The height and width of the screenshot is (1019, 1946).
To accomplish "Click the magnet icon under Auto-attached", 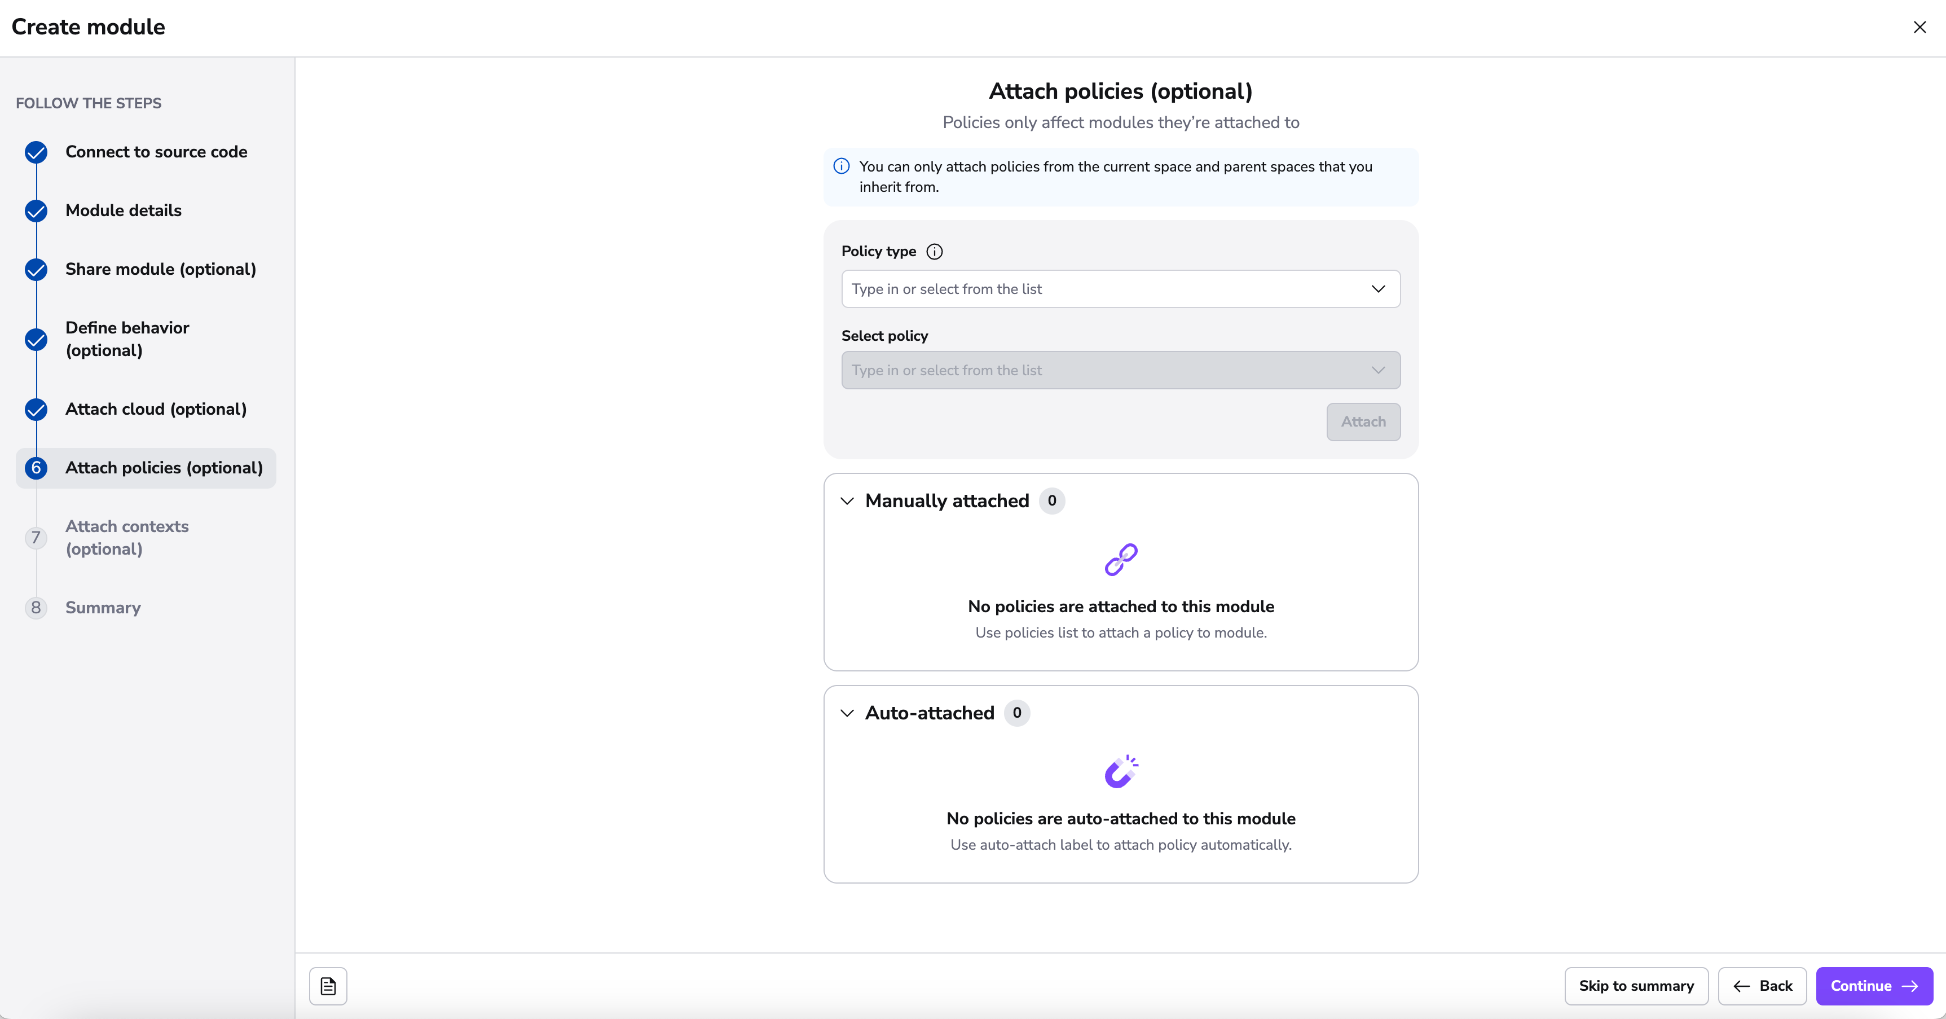I will (1120, 772).
